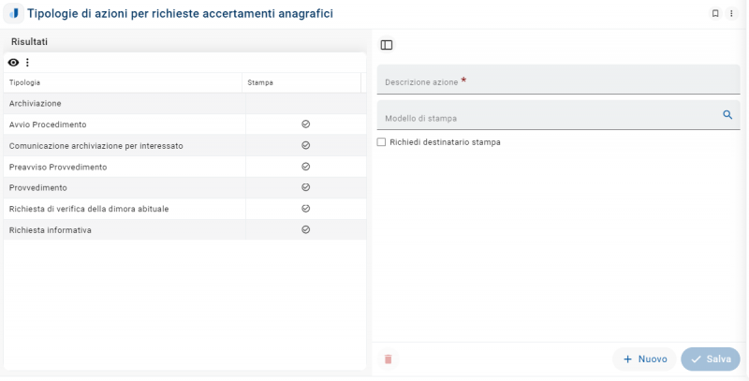Open the results grid three-dot menu
This screenshot has height=381, width=749.
pyautogui.click(x=27, y=63)
